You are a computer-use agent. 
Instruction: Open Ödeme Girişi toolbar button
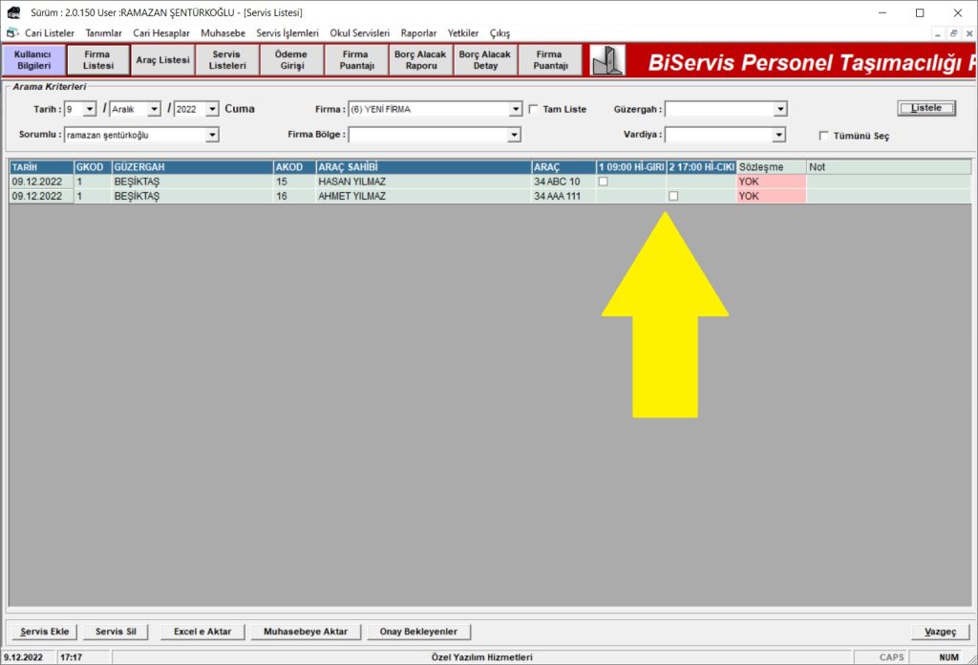click(x=291, y=60)
